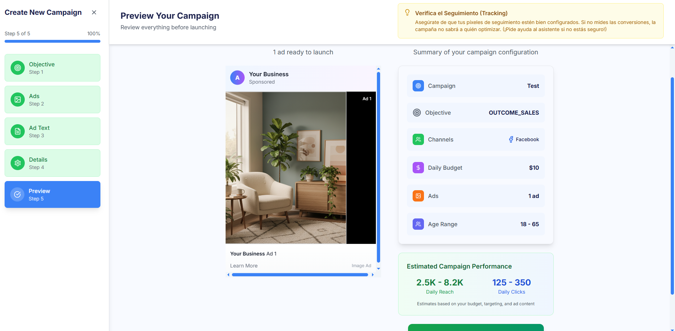Click the Preview step checkmark icon
Image resolution: width=675 pixels, height=331 pixels.
coord(17,194)
